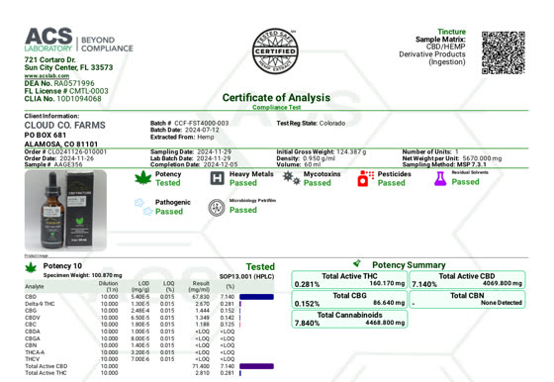Screen dimensions: 554x382
Task: Click the icon beside Potency Summary
Action: 357,263
